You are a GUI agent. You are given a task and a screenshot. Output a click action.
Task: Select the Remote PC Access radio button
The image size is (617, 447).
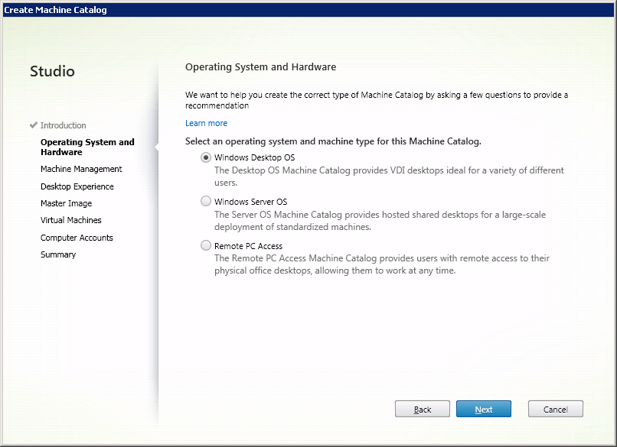click(206, 245)
